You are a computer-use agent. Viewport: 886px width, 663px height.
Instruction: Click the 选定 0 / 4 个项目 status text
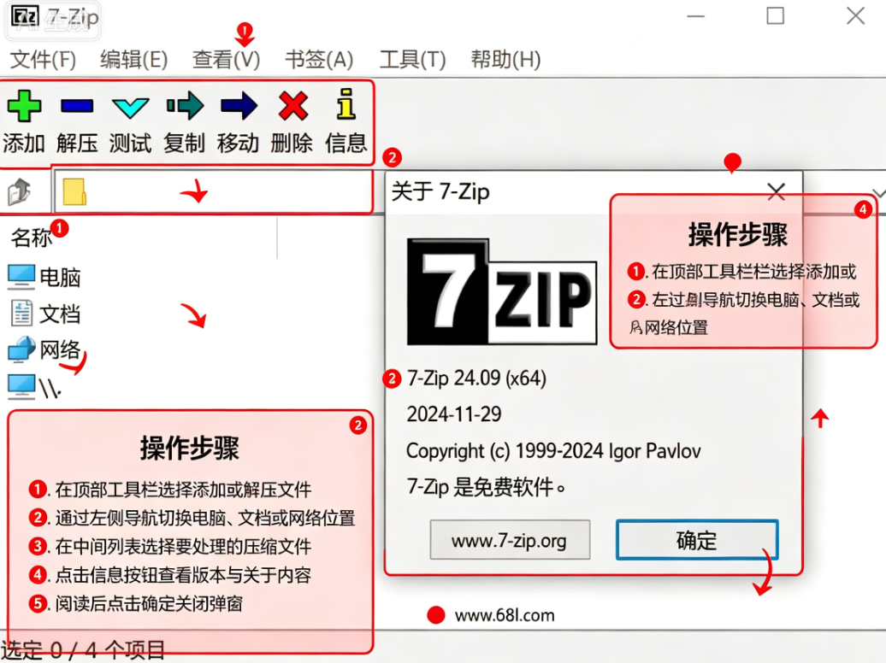83,650
